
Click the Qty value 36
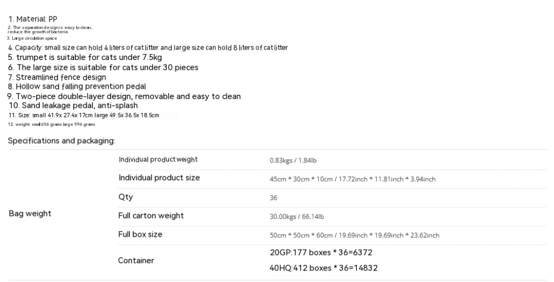tap(273, 198)
